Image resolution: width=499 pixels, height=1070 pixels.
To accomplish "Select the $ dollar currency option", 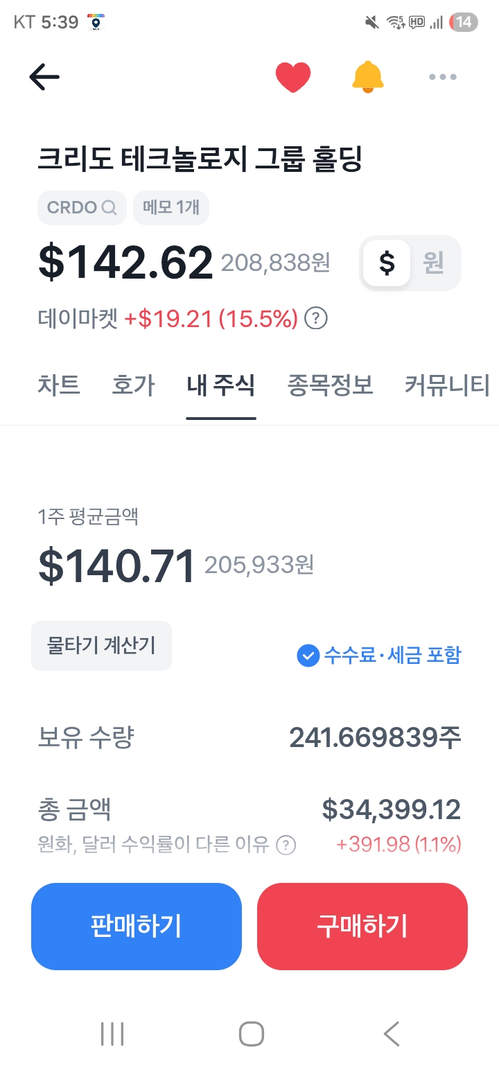I will coord(387,263).
